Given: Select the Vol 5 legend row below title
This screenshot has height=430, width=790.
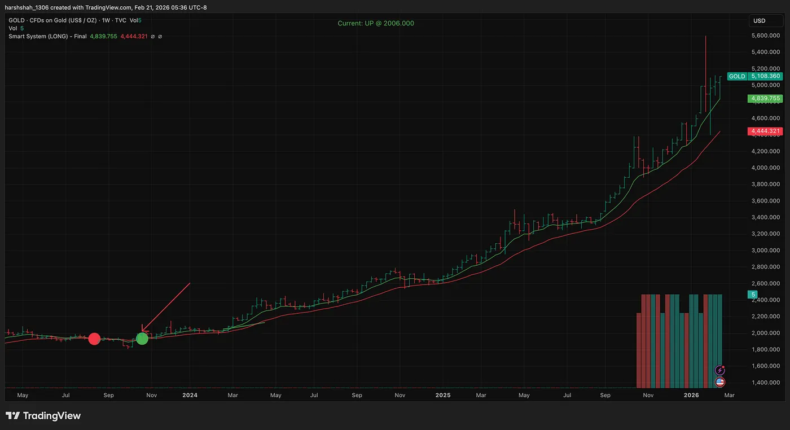Looking at the screenshot, I should [x=16, y=28].
